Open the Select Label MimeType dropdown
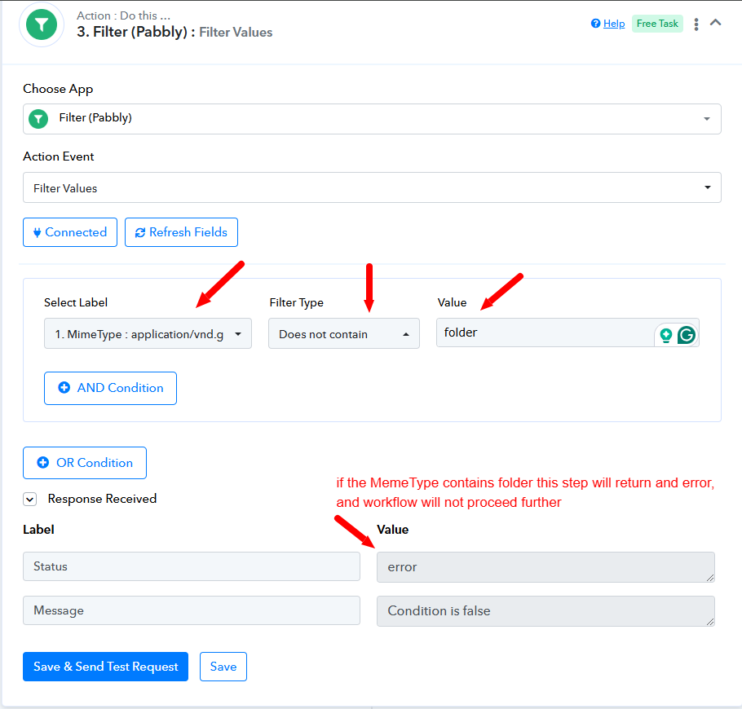This screenshot has height=709, width=742. point(148,333)
